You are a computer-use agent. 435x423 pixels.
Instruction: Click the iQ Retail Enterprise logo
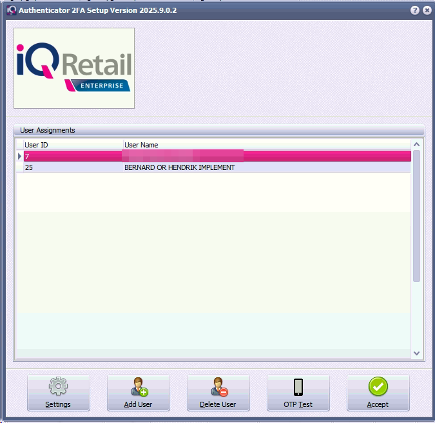point(74,68)
